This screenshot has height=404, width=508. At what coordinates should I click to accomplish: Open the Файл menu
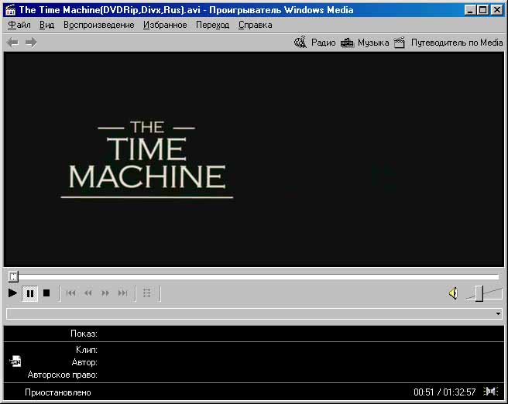pos(19,25)
